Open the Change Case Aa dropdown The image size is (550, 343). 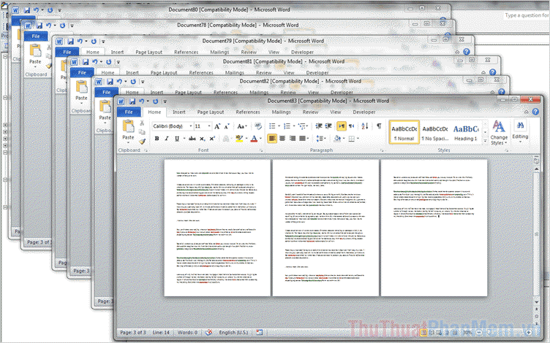point(242,126)
